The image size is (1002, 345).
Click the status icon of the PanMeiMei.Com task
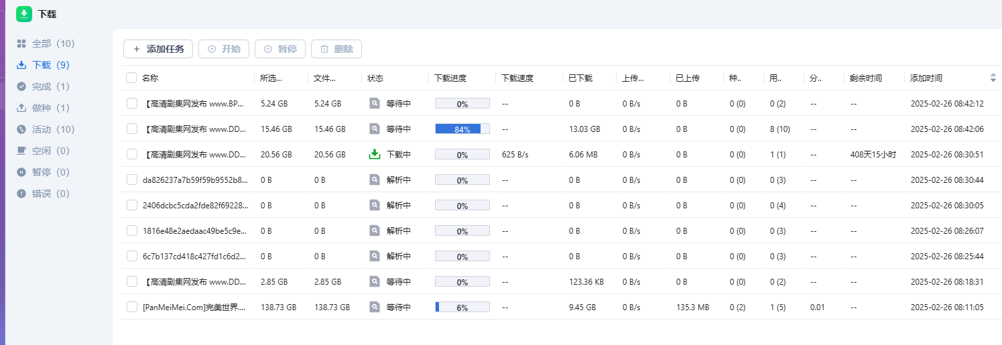pos(375,307)
